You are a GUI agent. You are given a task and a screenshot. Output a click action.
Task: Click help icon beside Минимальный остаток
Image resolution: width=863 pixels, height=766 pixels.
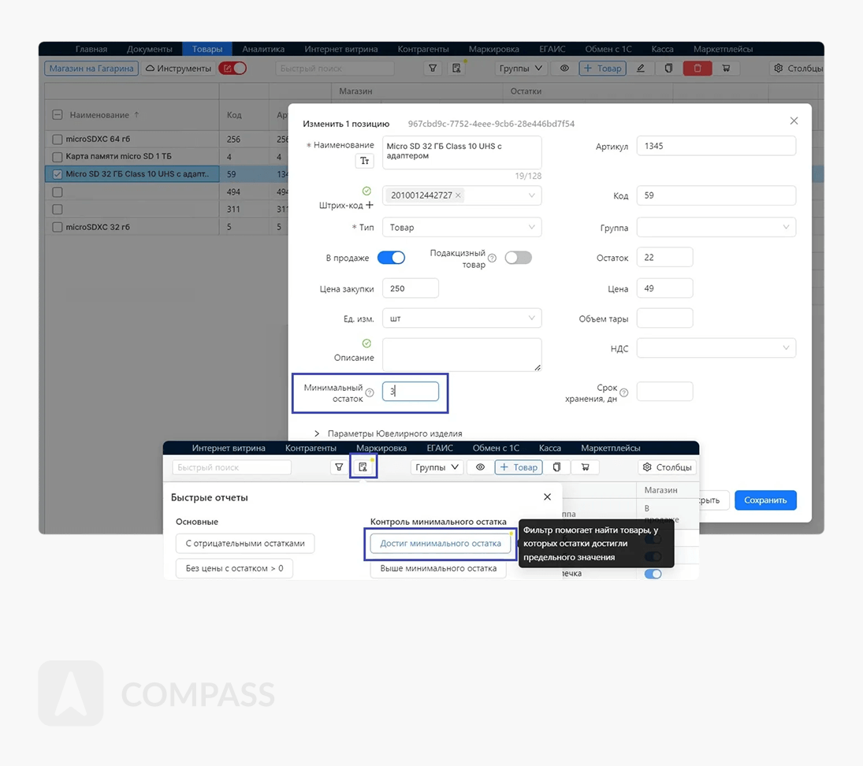pyautogui.click(x=370, y=392)
